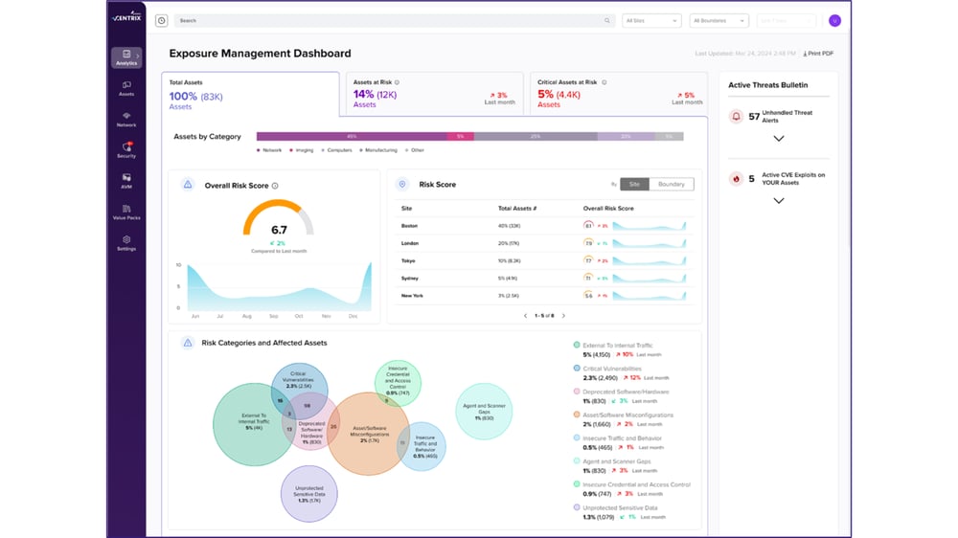Open the Security sidebar icon
Screen dimensions: 958x538
(x=126, y=149)
